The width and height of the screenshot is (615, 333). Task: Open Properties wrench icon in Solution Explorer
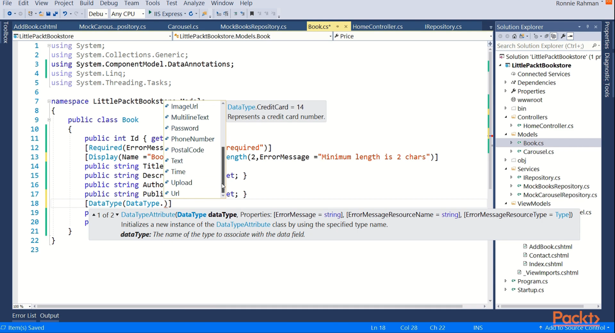pyautogui.click(x=563, y=36)
